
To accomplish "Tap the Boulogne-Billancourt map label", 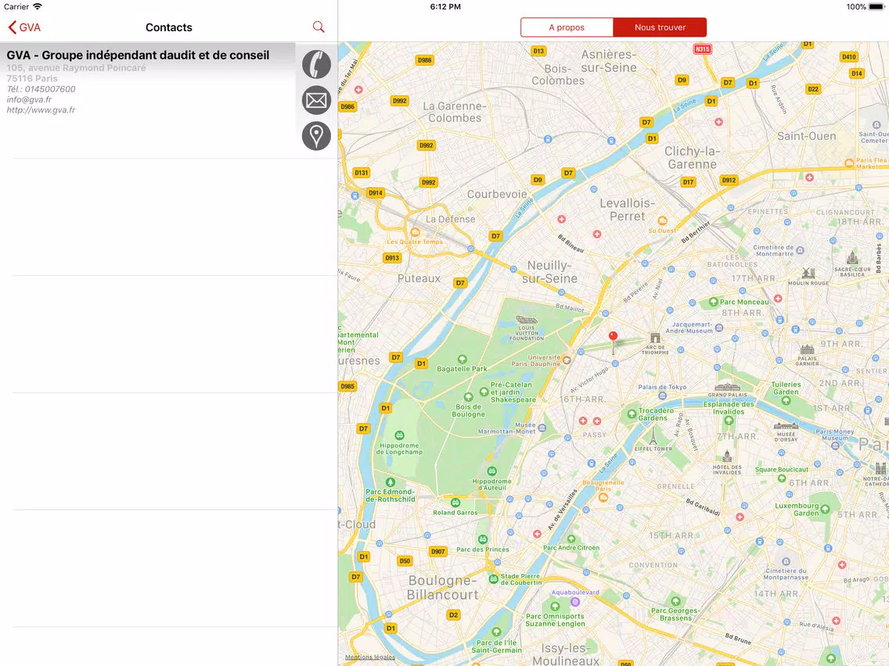I will point(442,587).
